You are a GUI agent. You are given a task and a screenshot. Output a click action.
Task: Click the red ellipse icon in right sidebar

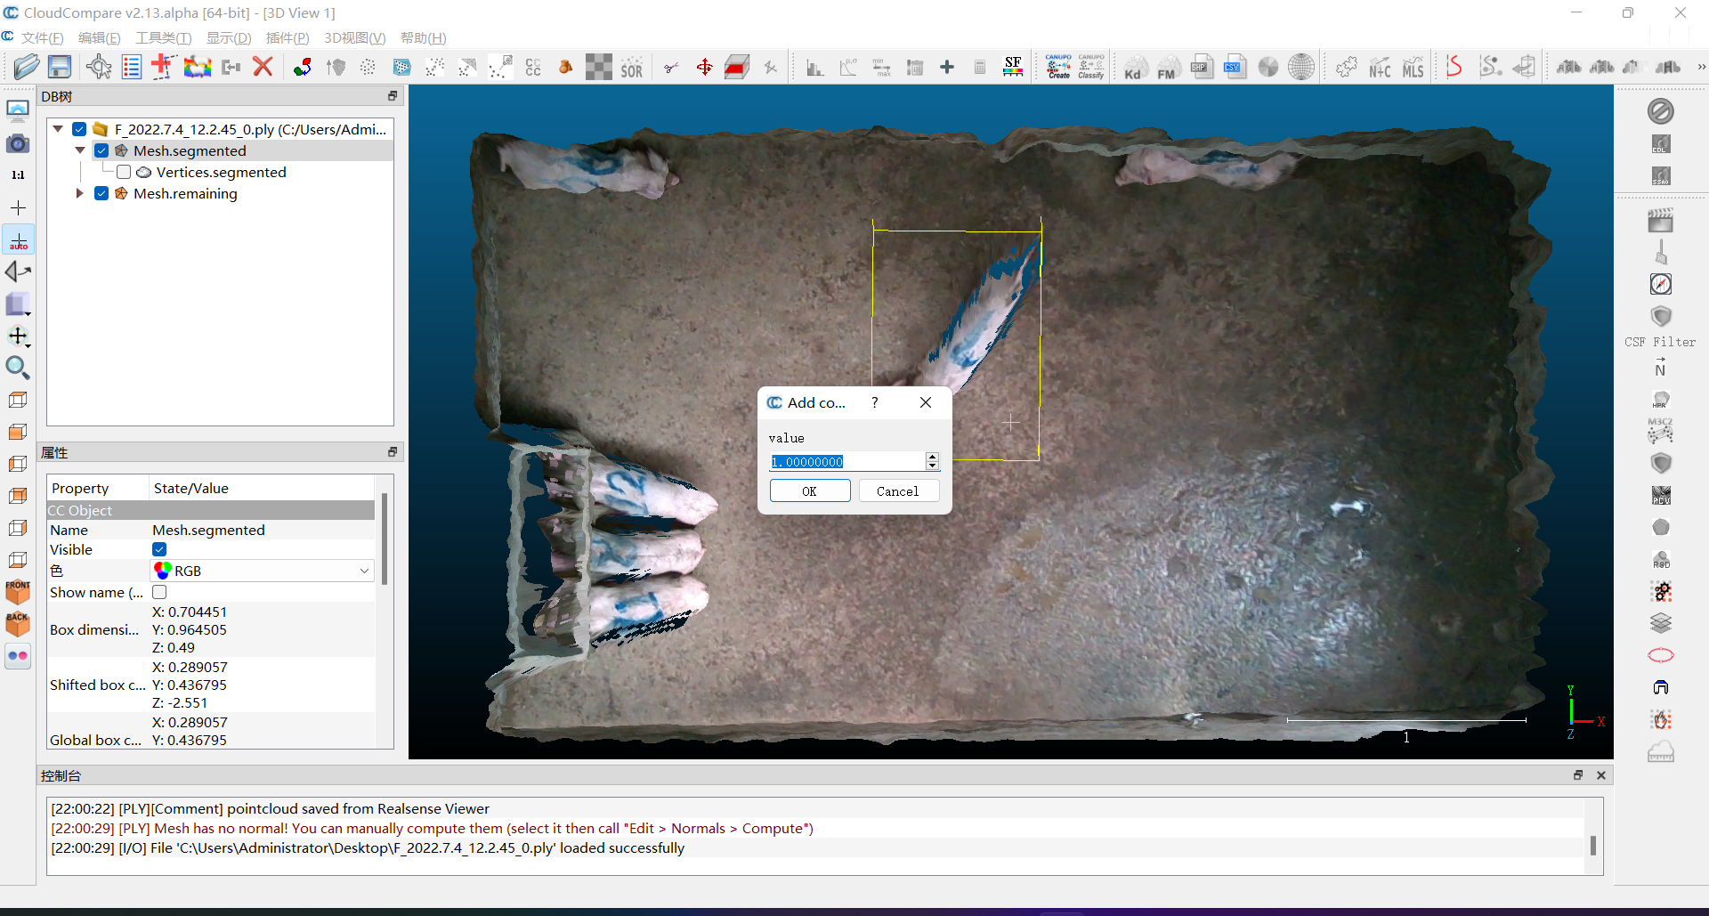(x=1660, y=656)
